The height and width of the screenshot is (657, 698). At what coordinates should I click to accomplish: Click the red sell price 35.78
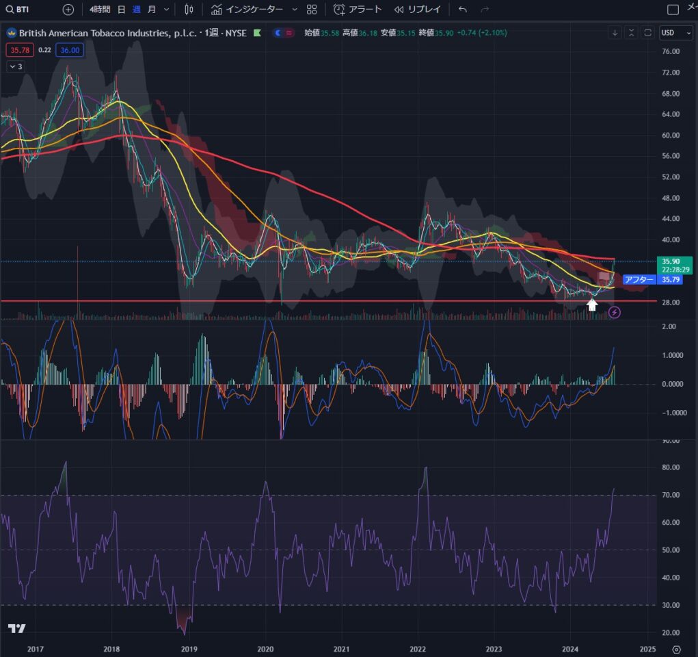(20, 50)
